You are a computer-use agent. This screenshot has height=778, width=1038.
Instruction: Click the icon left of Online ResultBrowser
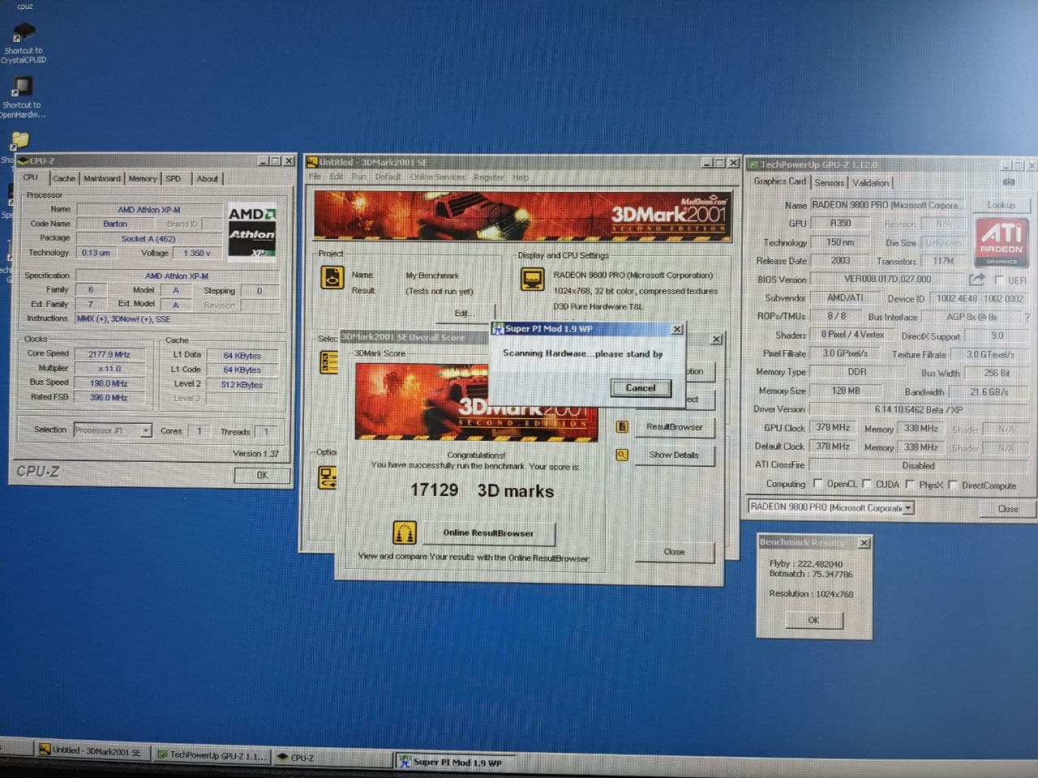[405, 532]
